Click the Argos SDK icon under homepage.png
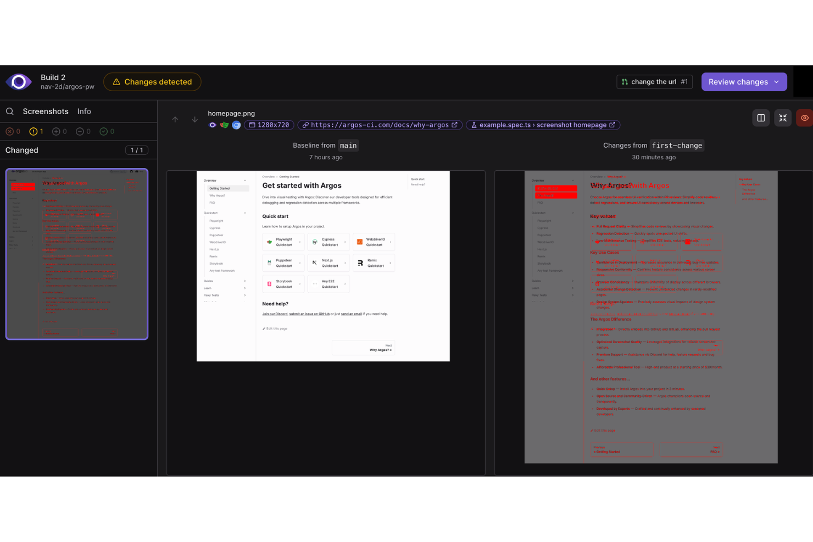Viewport: 813px width, 542px height. click(x=213, y=125)
